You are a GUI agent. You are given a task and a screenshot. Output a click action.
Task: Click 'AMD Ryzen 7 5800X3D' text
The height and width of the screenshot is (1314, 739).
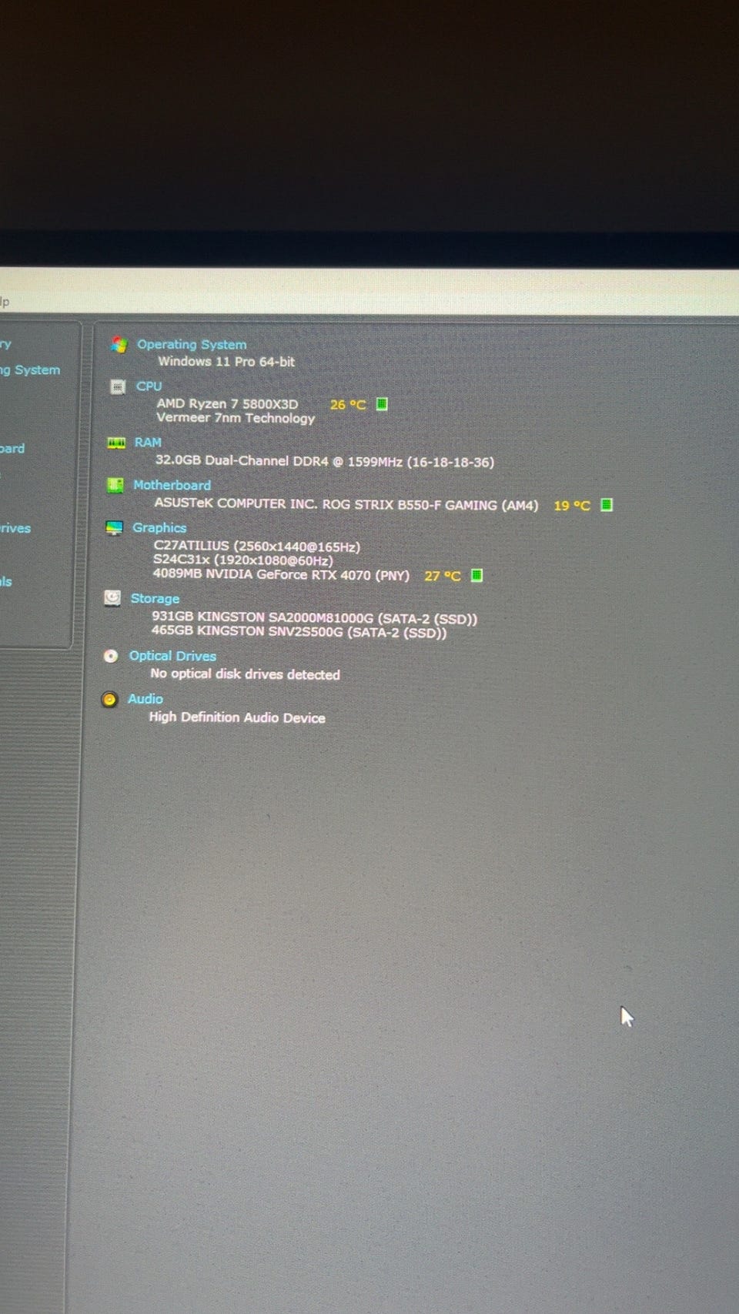coord(227,403)
